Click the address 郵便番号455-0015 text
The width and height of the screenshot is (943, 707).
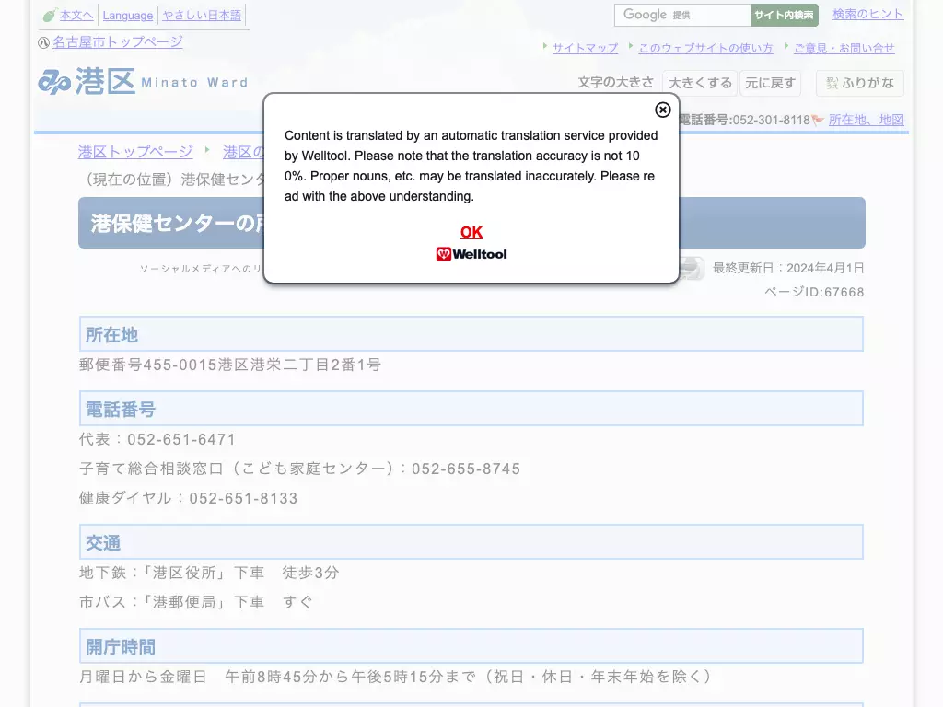(230, 365)
